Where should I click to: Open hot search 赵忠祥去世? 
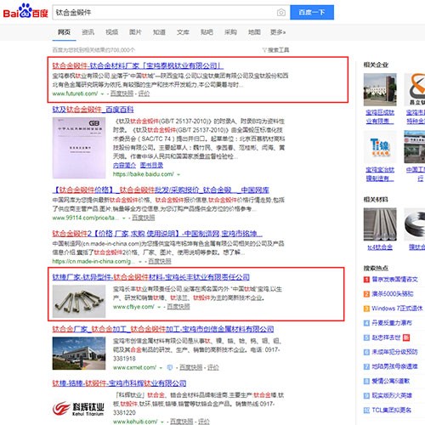click(386, 337)
